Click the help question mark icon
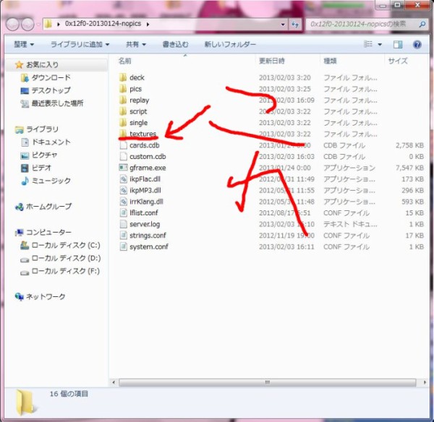The image size is (434, 422). coord(417,44)
